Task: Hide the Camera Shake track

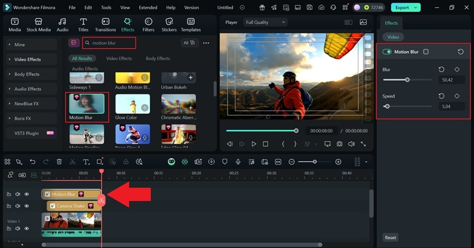Action: (x=27, y=206)
